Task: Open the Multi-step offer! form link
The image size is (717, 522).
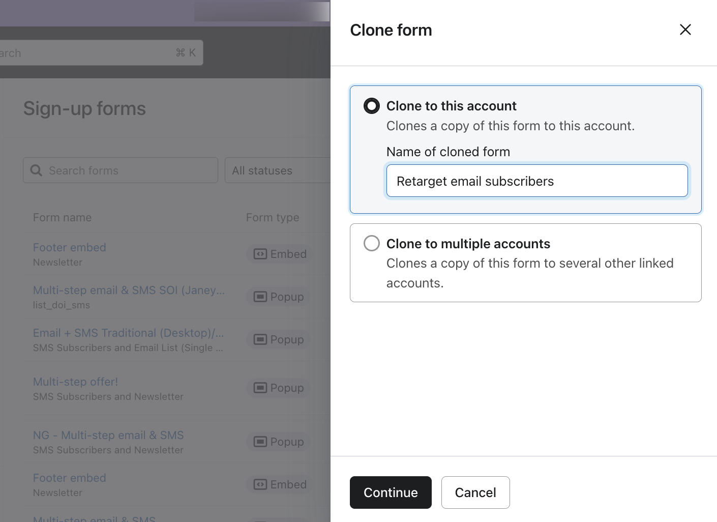Action: pos(75,382)
